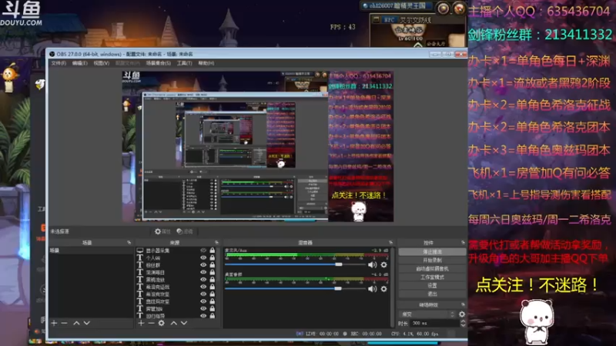Screen dimensions: 616x346
Task: Unlock the 希洛克征战 source lock
Action: [x=213, y=287]
